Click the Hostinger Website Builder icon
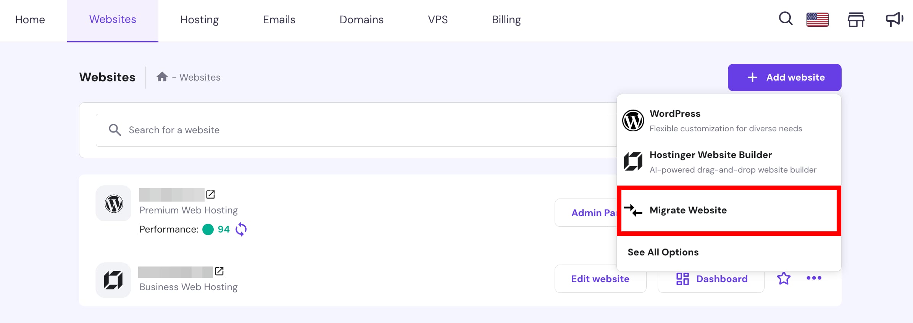Screen dimensions: 913x323 pyautogui.click(x=633, y=161)
